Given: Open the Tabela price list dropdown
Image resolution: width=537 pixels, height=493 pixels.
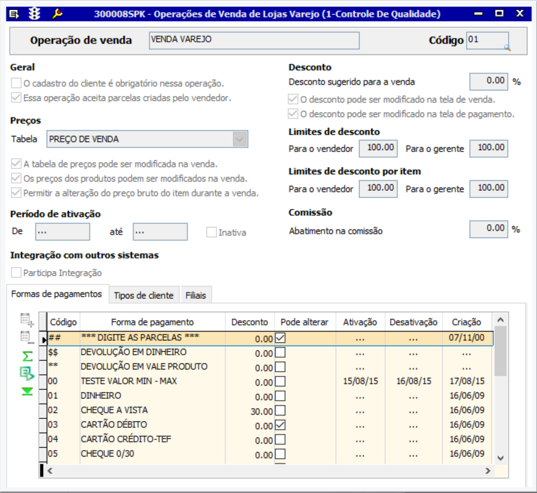Looking at the screenshot, I should click(240, 139).
